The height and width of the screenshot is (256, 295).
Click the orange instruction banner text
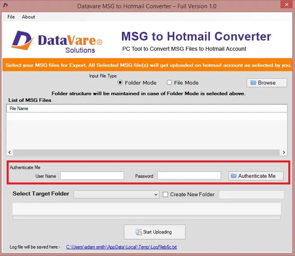click(148, 65)
